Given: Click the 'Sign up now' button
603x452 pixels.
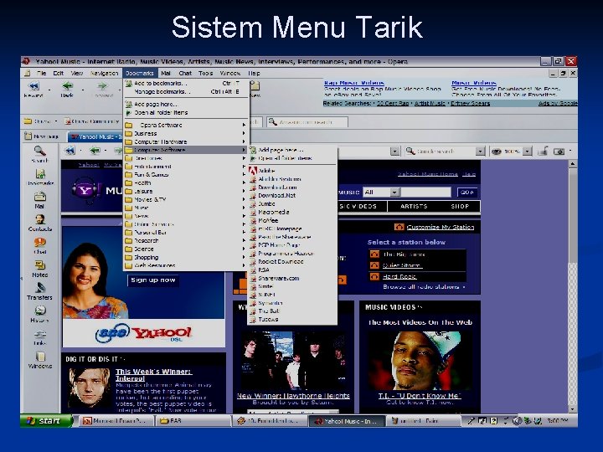Looking at the screenshot, I should click(x=153, y=280).
